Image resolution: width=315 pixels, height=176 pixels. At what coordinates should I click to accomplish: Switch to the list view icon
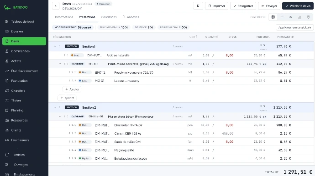[282, 17]
